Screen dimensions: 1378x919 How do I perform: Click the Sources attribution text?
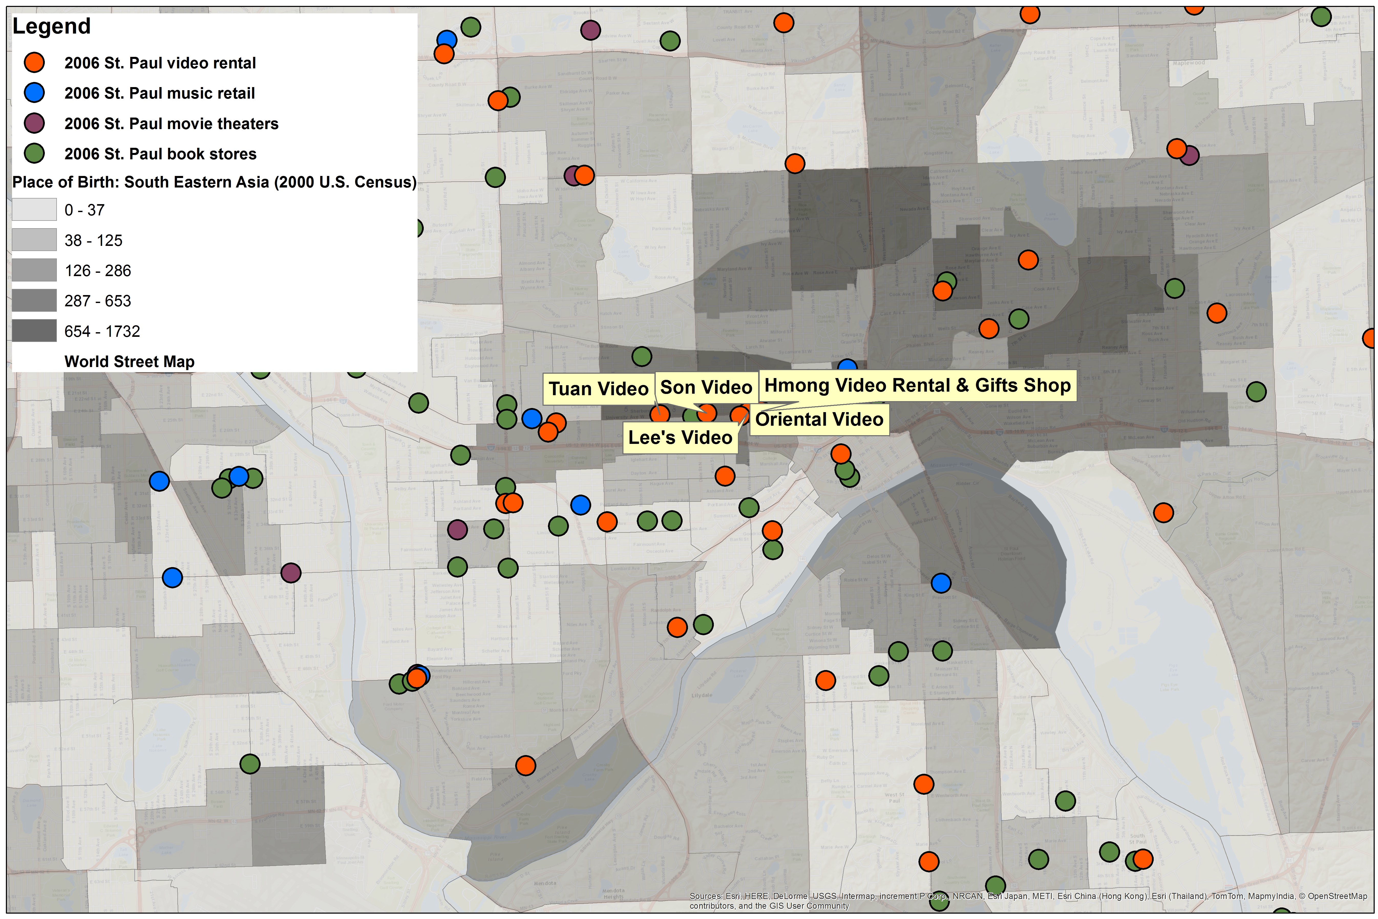click(1028, 901)
